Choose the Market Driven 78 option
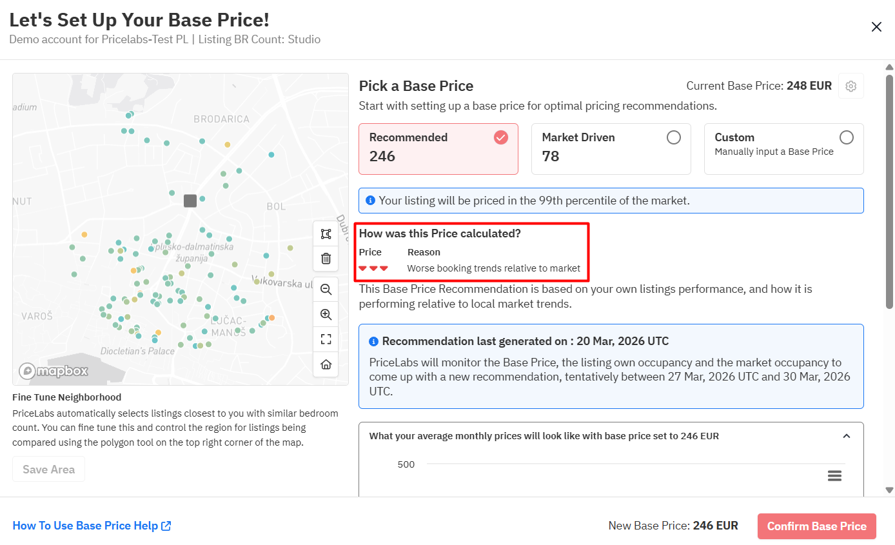895x545 pixels. coord(611,149)
